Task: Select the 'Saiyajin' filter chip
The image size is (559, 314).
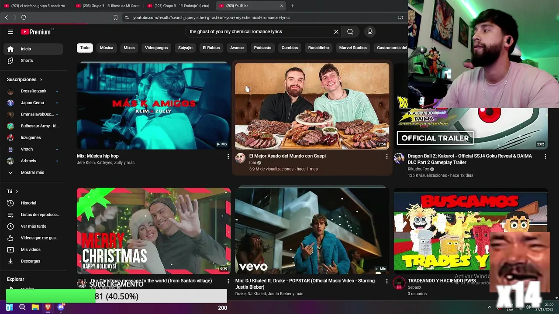Action: pos(185,48)
